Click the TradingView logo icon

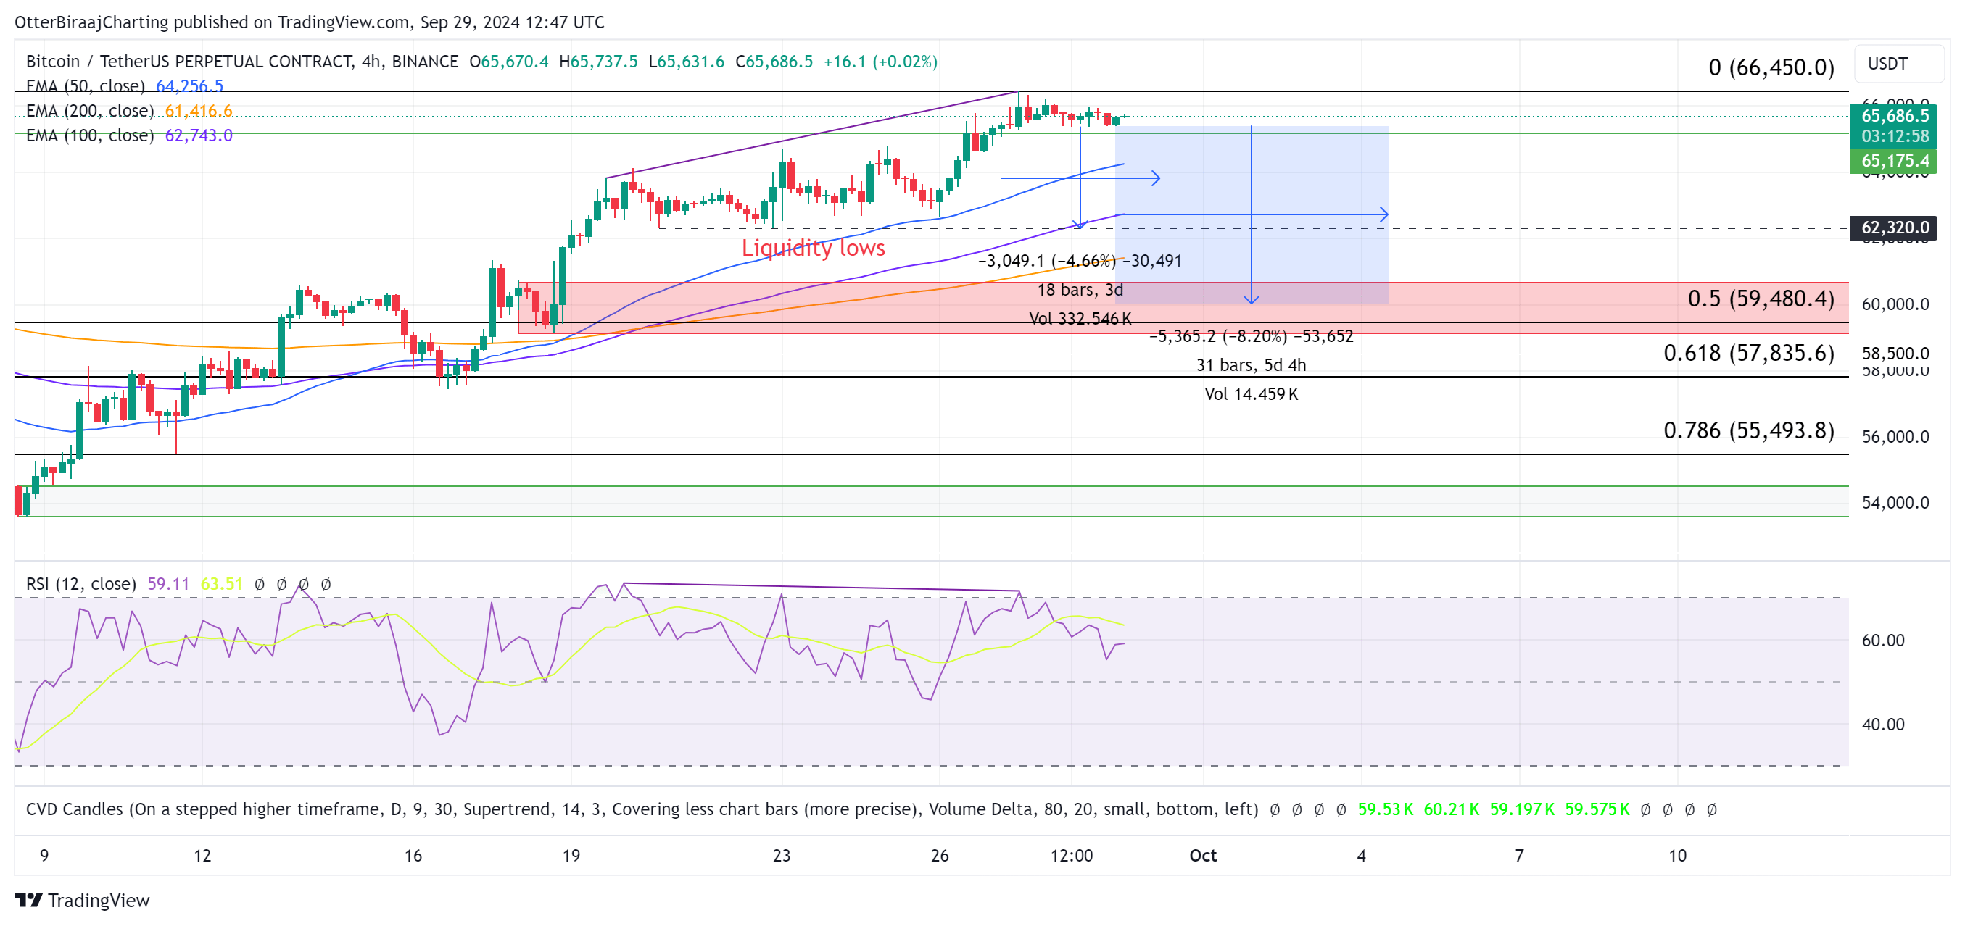[x=28, y=900]
